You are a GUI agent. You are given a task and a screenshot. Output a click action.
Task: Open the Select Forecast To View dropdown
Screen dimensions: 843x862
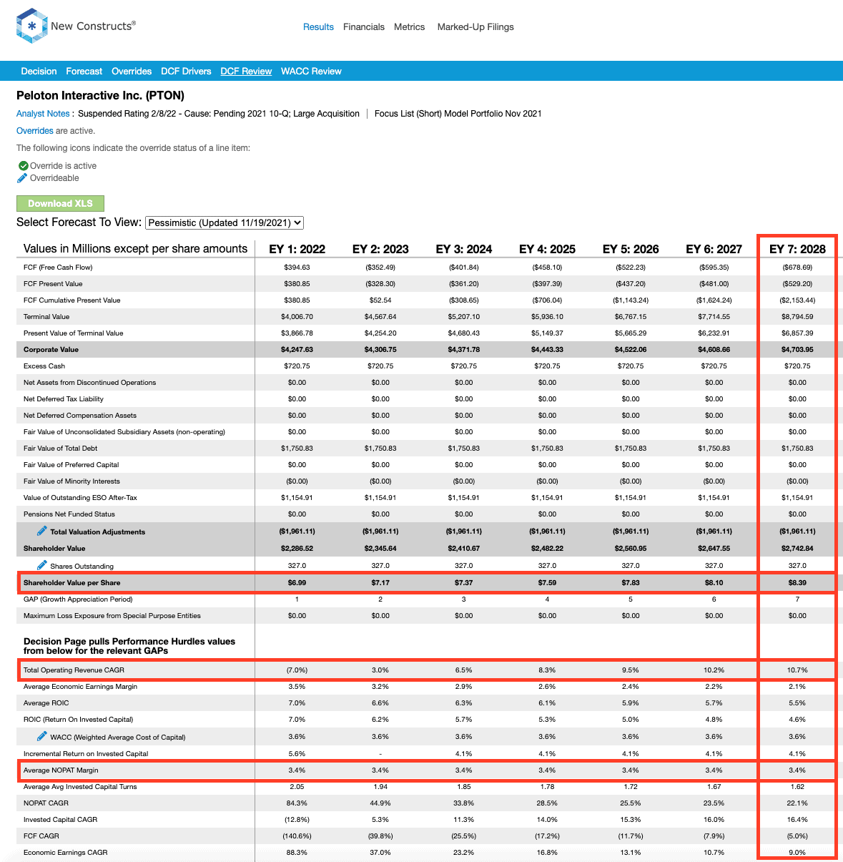(225, 222)
